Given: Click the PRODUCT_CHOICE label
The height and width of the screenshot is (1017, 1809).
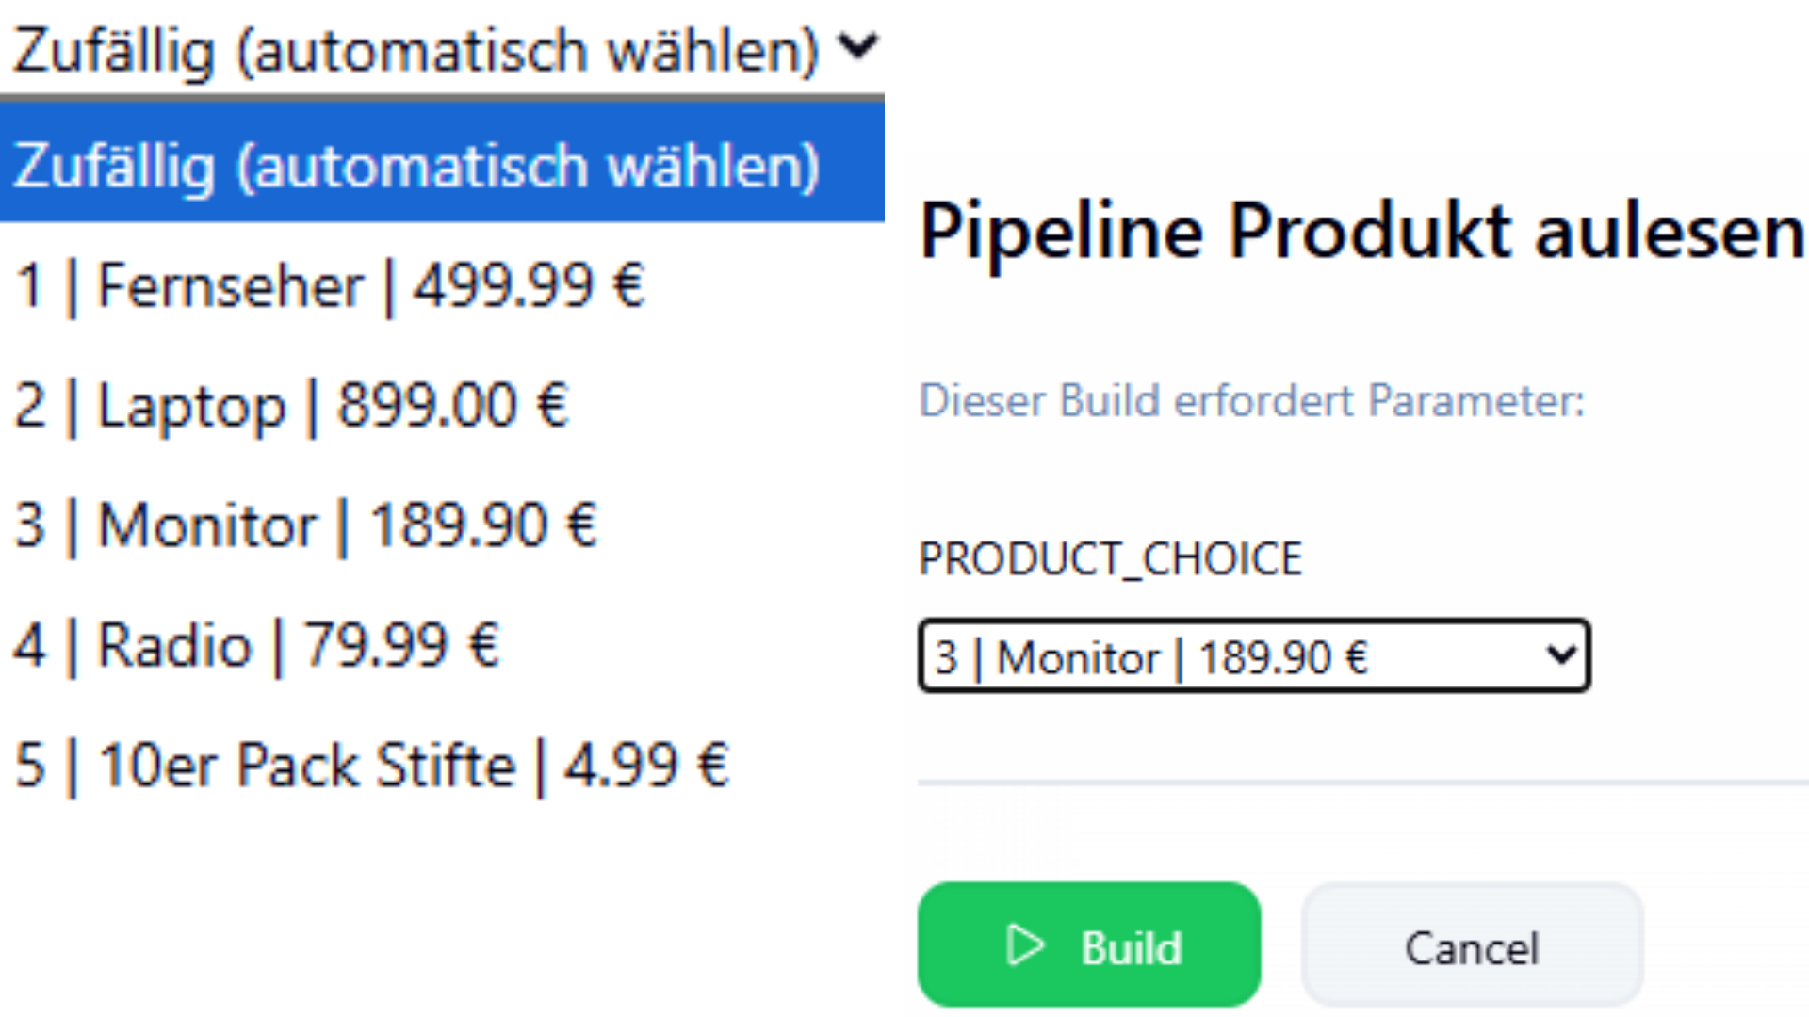Looking at the screenshot, I should point(1110,558).
